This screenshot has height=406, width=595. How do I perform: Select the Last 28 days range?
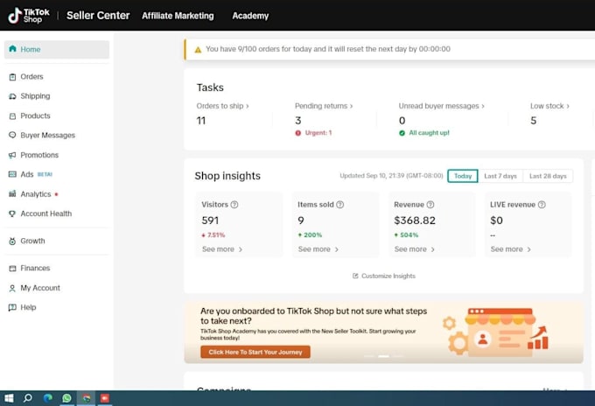(x=548, y=176)
